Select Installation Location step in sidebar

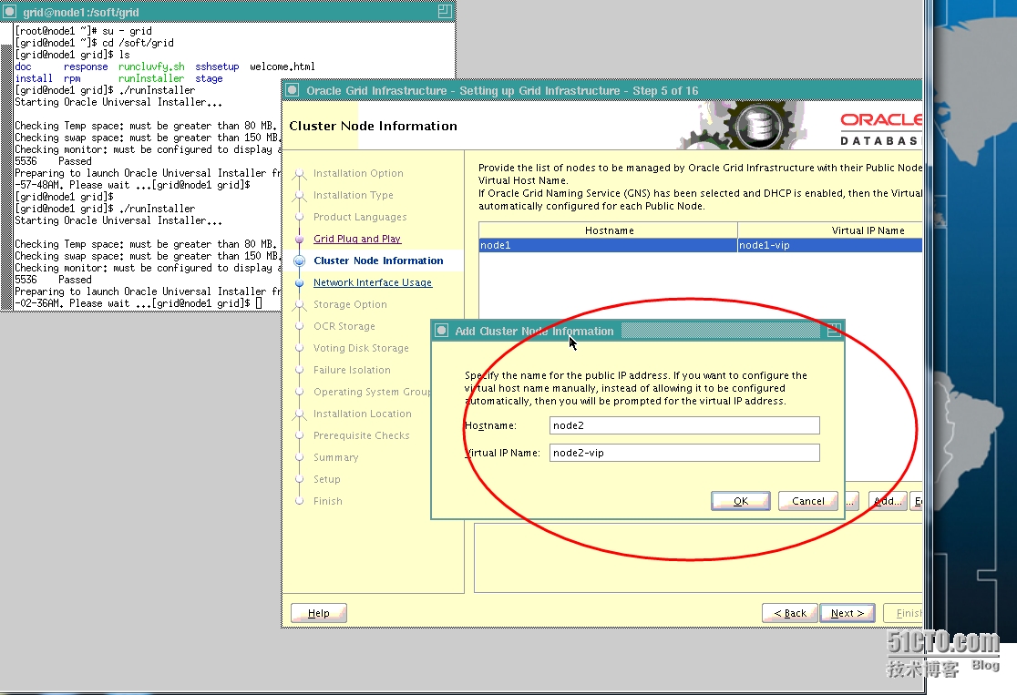click(362, 414)
